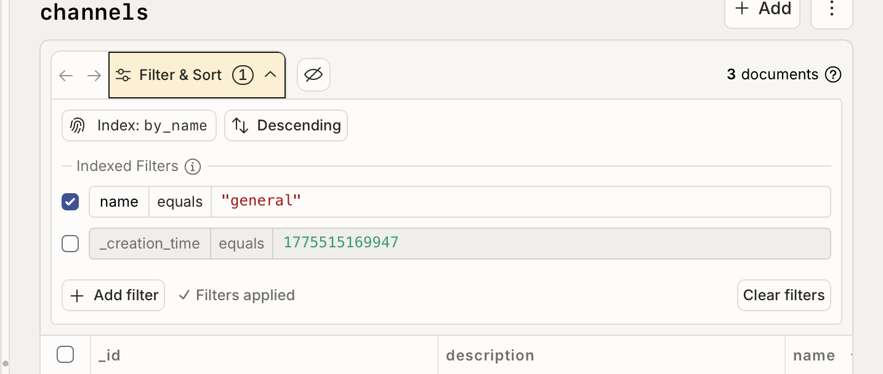This screenshot has height=374, width=883.
Task: Click Clear filters button
Action: click(x=784, y=295)
